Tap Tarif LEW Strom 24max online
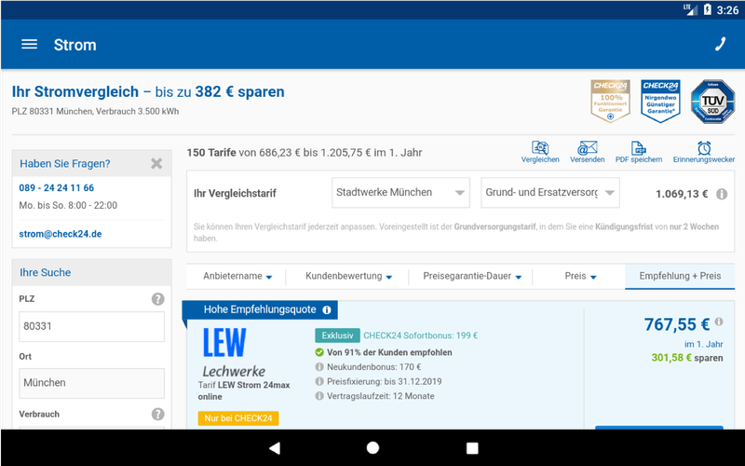 pos(244,391)
